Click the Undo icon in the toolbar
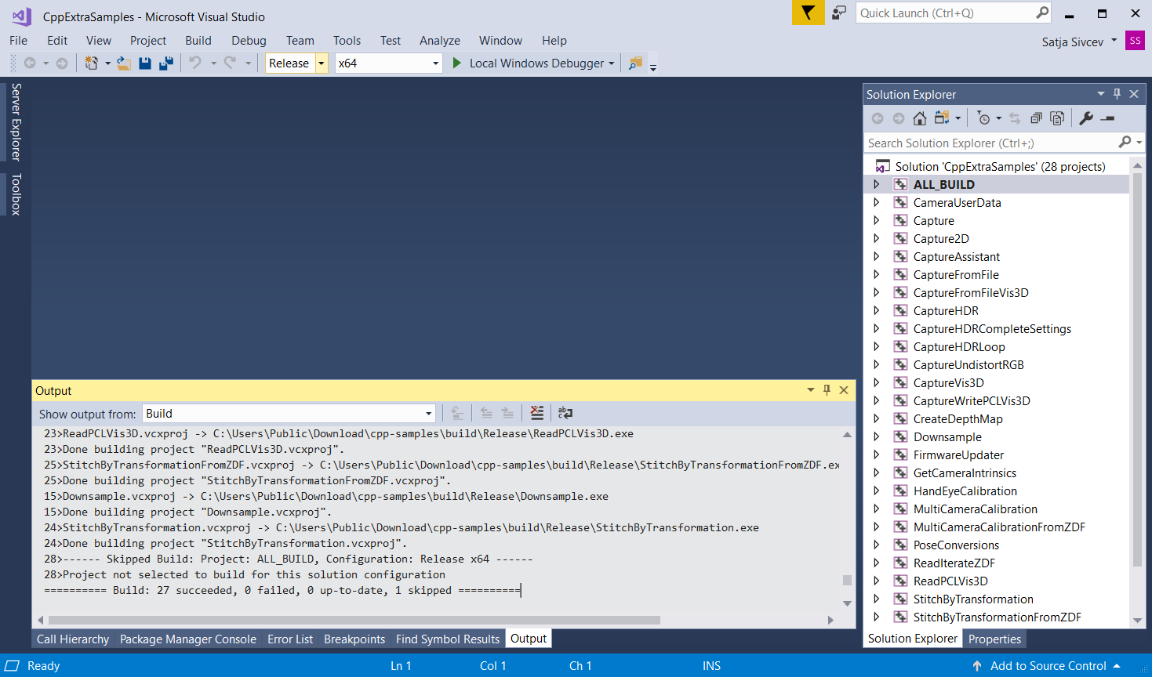The height and width of the screenshot is (677, 1152). pyautogui.click(x=195, y=63)
